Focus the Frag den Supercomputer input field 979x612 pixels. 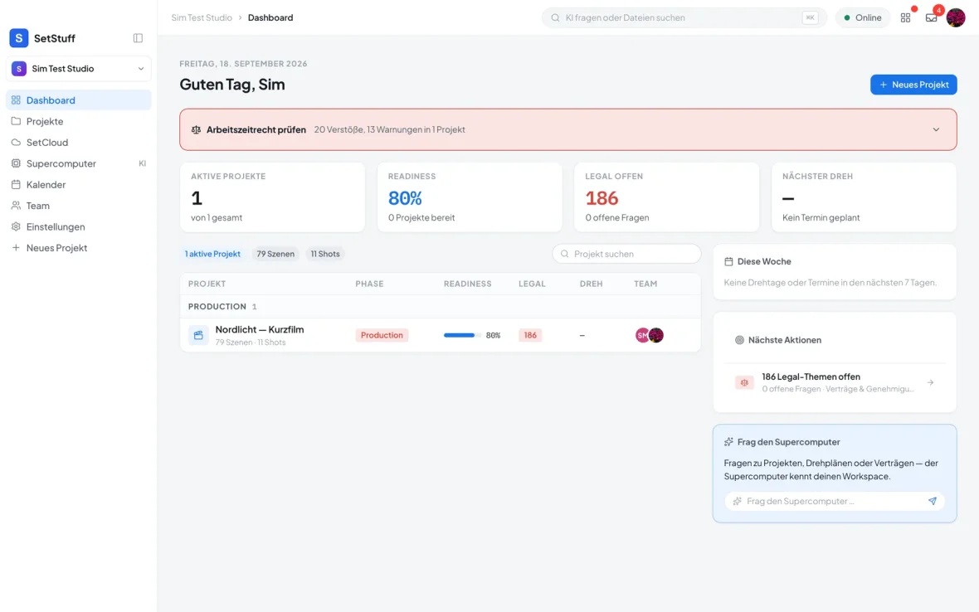pyautogui.click(x=835, y=501)
